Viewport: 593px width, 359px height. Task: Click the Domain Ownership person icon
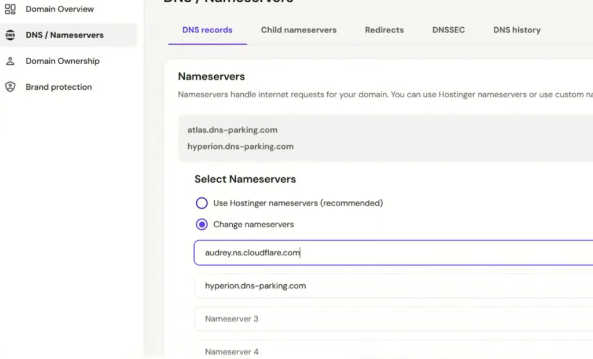[10, 61]
